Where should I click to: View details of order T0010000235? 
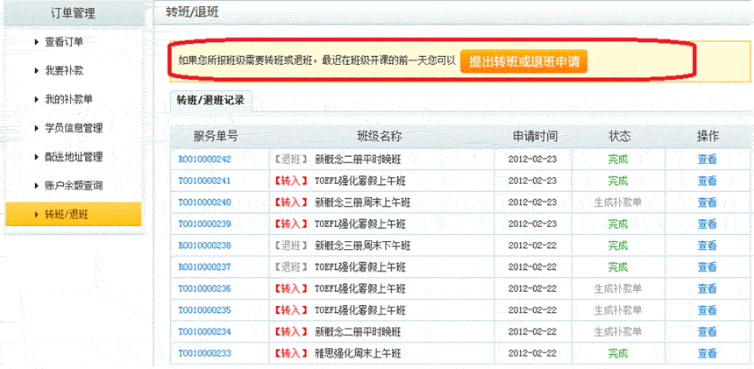[707, 310]
